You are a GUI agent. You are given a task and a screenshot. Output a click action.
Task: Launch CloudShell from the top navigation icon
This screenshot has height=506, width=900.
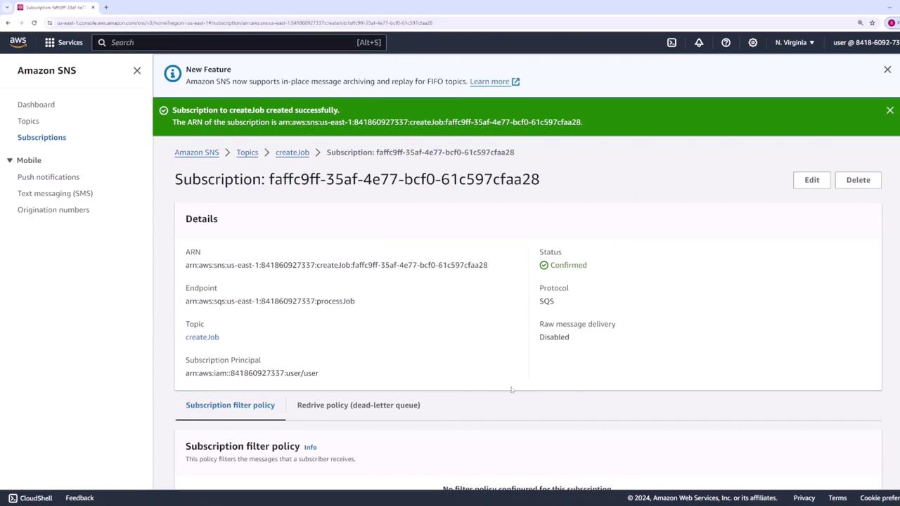[x=671, y=42]
